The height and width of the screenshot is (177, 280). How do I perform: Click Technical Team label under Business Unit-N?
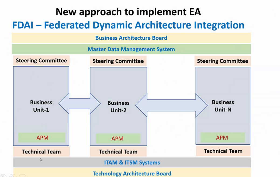click(223, 151)
